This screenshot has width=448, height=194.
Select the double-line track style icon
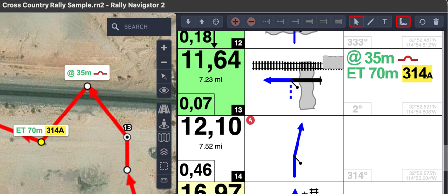click(323, 22)
